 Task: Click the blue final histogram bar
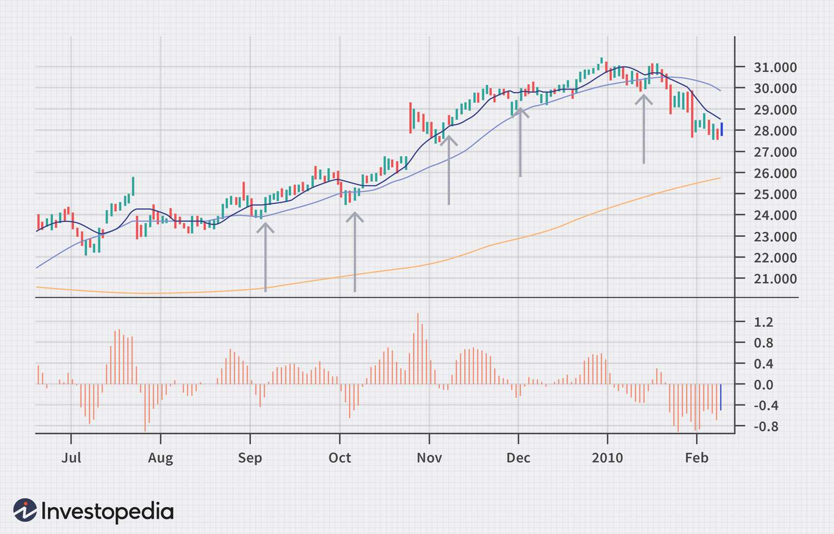tap(721, 397)
